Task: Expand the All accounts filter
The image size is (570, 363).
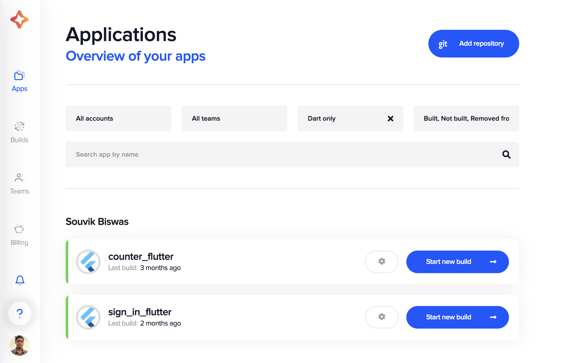Action: click(x=119, y=119)
